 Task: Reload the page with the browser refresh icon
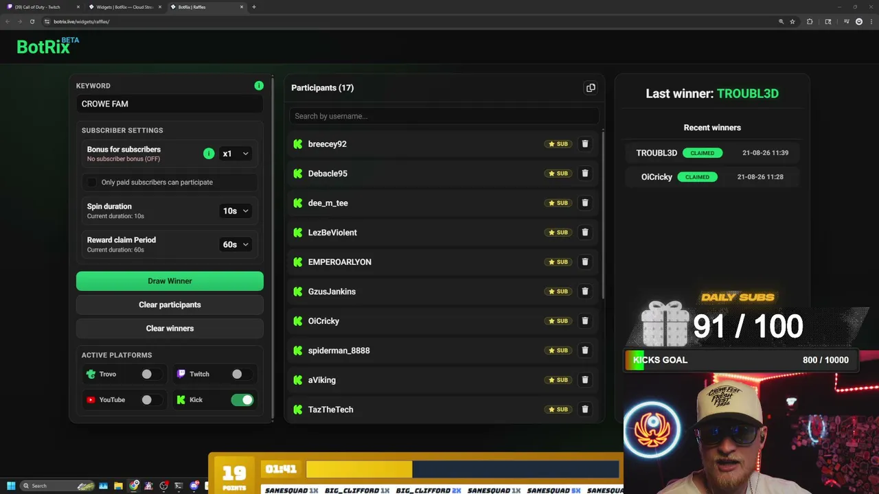click(x=32, y=21)
